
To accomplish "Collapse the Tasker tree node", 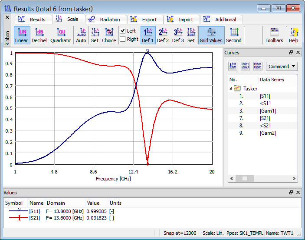I will (x=231, y=88).
